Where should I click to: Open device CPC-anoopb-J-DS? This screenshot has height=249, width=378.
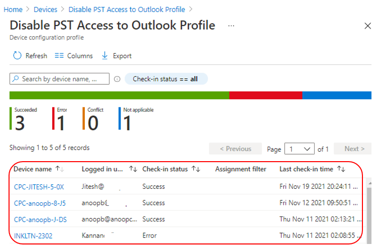(40, 219)
